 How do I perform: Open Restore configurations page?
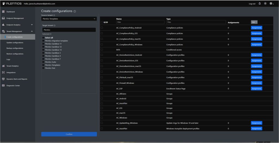15,54
